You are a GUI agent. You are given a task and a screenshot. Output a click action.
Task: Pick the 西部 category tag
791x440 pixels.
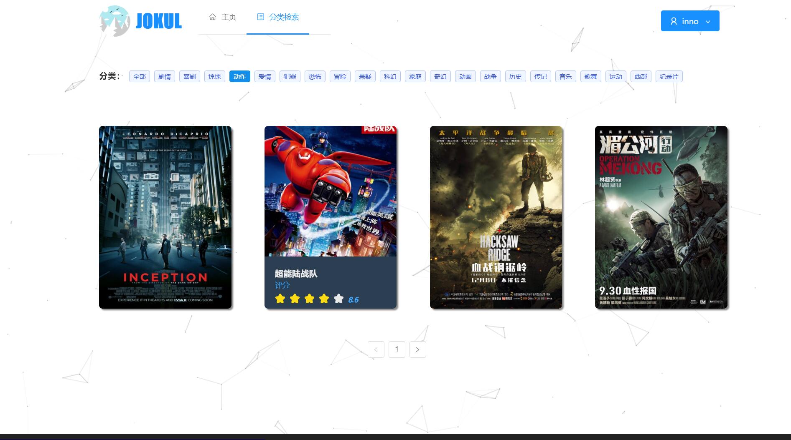pos(641,76)
